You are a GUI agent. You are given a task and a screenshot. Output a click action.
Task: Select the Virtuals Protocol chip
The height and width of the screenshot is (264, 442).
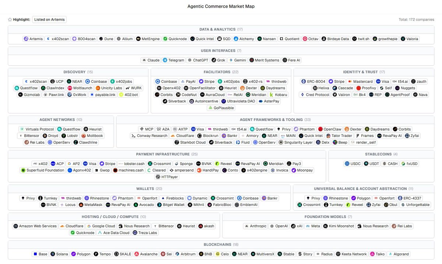37,129
